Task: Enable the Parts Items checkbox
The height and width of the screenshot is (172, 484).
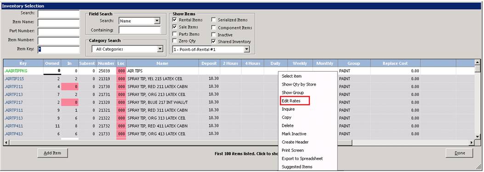Action: pos(175,34)
